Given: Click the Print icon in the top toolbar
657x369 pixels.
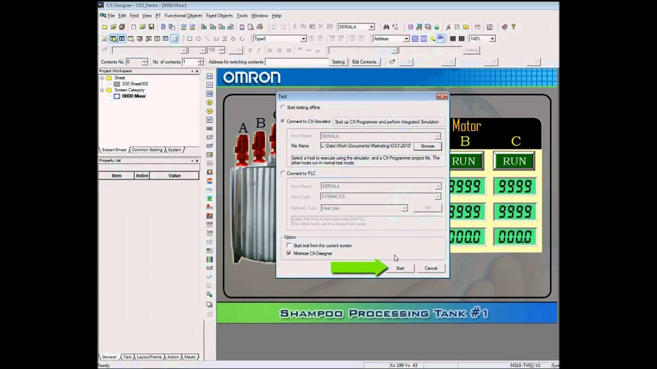Looking at the screenshot, I should (x=260, y=27).
